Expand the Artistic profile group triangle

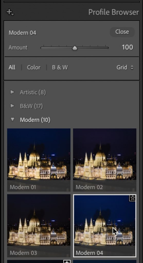click(x=12, y=92)
